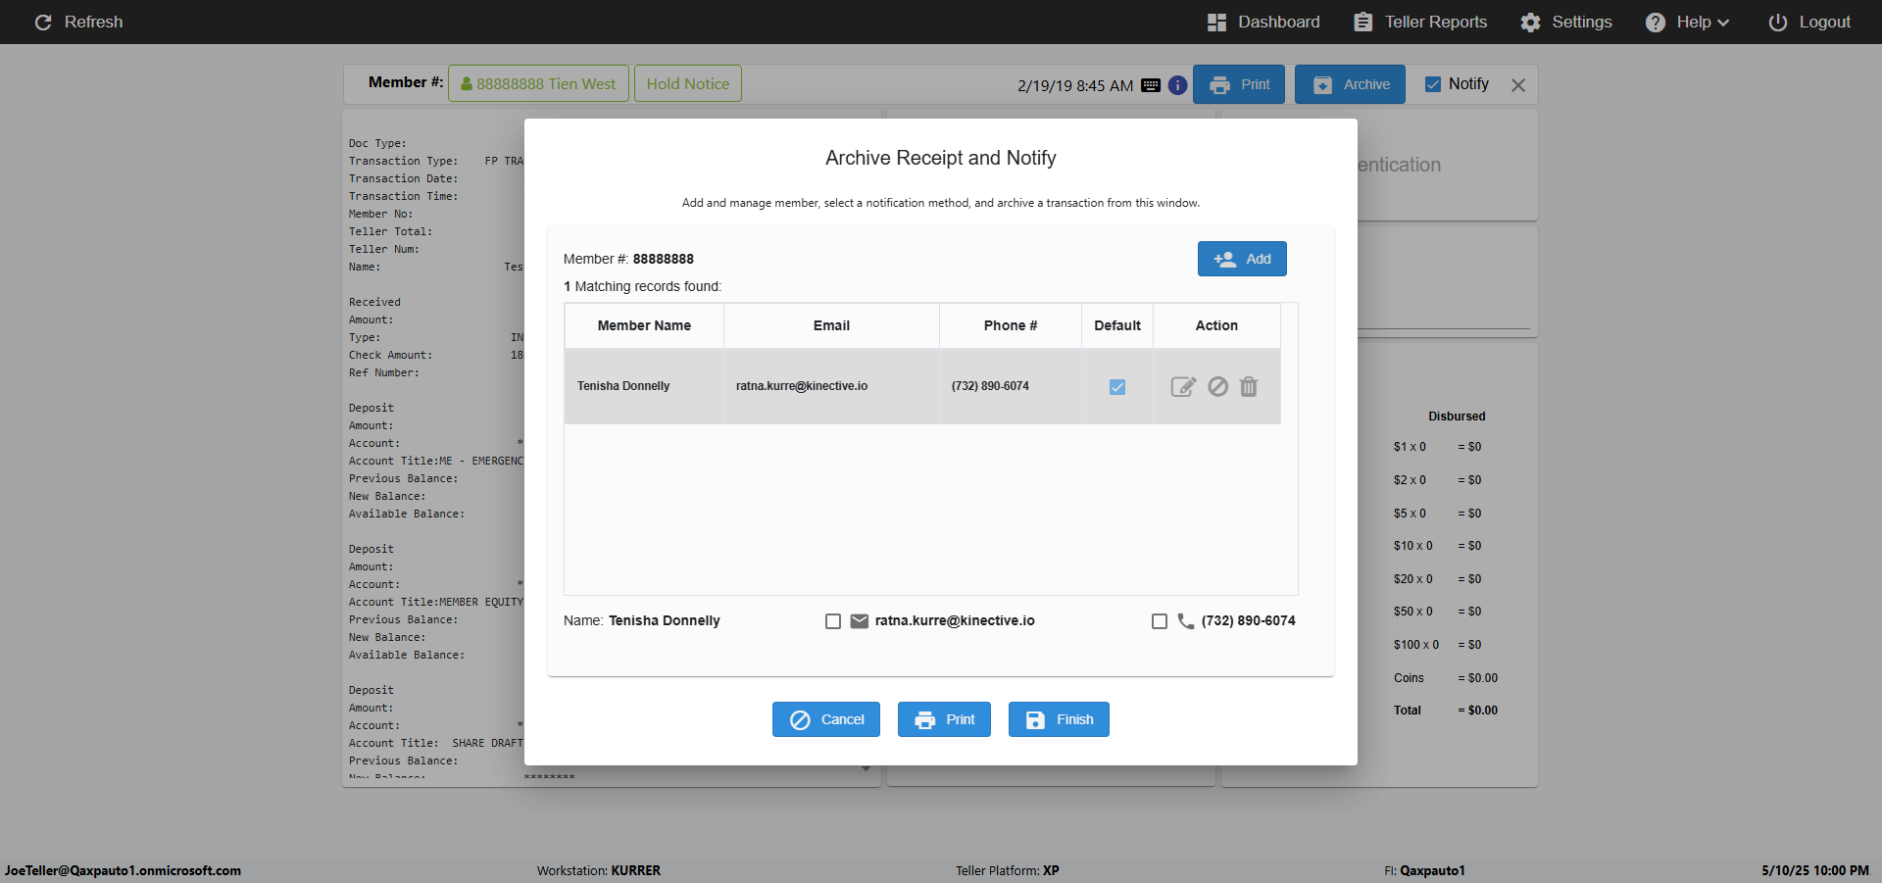
Task: Select the ratna.kurre@kinective.io table cell
Action: (831, 386)
